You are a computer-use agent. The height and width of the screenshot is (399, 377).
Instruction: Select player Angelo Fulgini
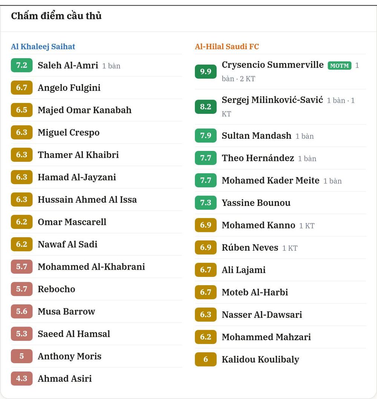(x=69, y=88)
